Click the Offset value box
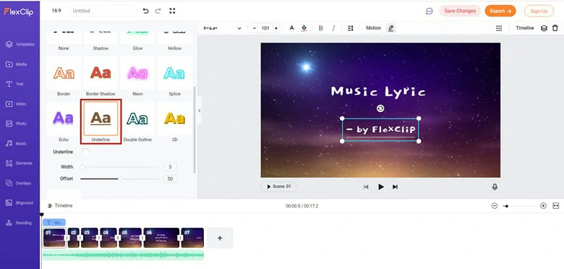This screenshot has height=269, width=564. pos(170,179)
